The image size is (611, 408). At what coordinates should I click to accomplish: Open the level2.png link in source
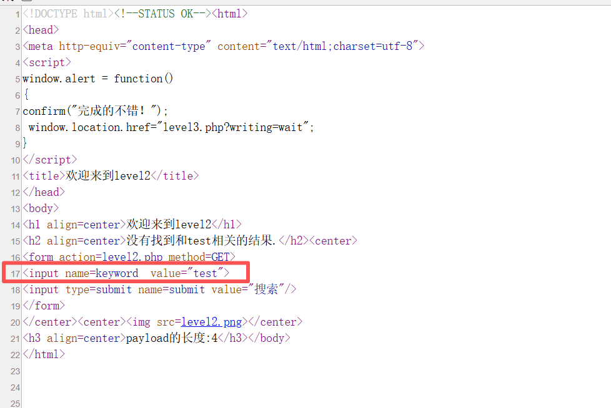pos(212,322)
